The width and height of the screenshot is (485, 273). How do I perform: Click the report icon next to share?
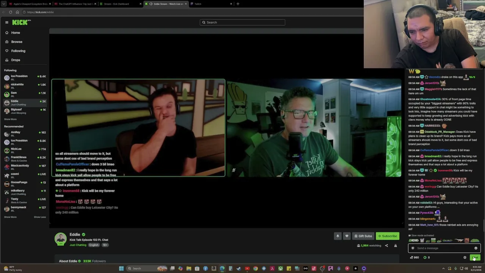click(396, 246)
